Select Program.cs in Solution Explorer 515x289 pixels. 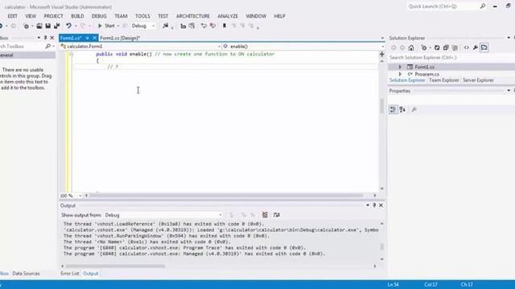[426, 75]
